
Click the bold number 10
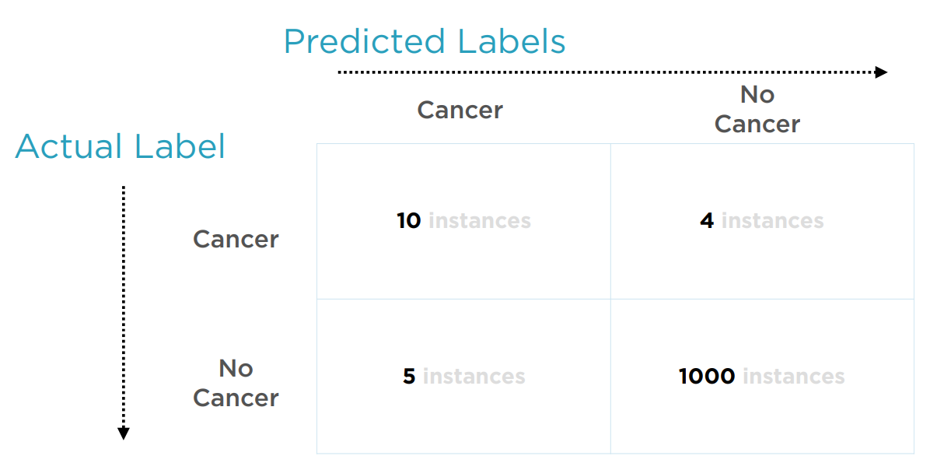point(408,221)
